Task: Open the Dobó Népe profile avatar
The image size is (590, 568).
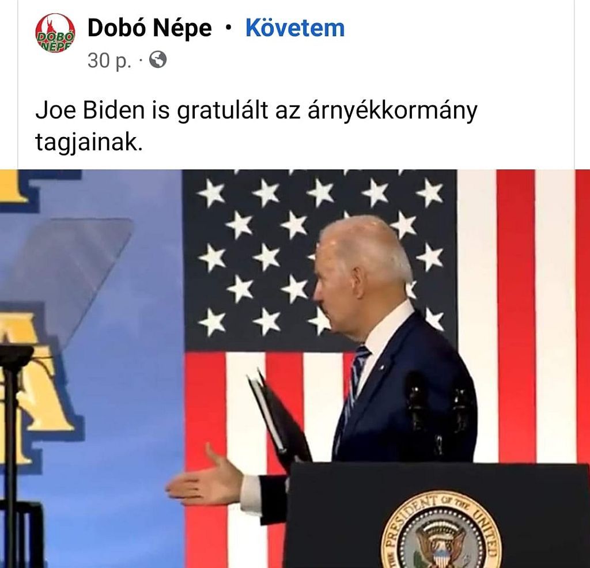Action: click(55, 33)
